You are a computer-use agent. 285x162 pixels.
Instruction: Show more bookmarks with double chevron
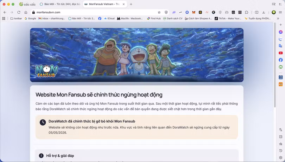click(278, 19)
